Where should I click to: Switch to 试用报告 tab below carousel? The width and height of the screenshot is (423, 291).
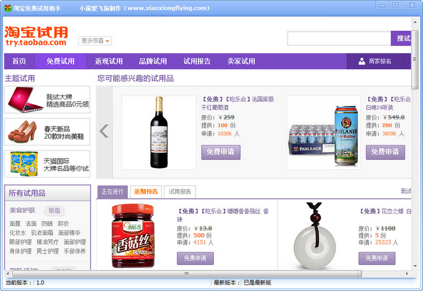pyautogui.click(x=180, y=192)
